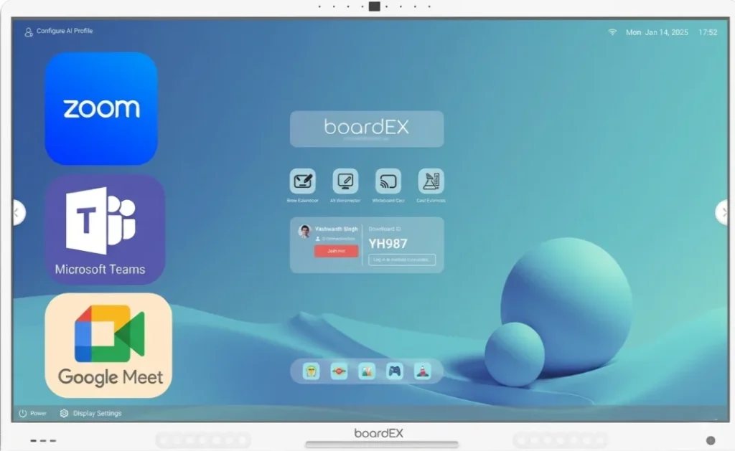Screen dimensions: 735x451
Task: Open the green and orange chart dock app
Action: coord(367,371)
